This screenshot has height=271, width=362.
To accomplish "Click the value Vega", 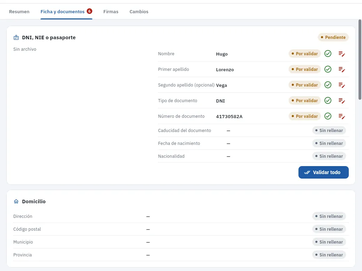I will [x=222, y=85].
